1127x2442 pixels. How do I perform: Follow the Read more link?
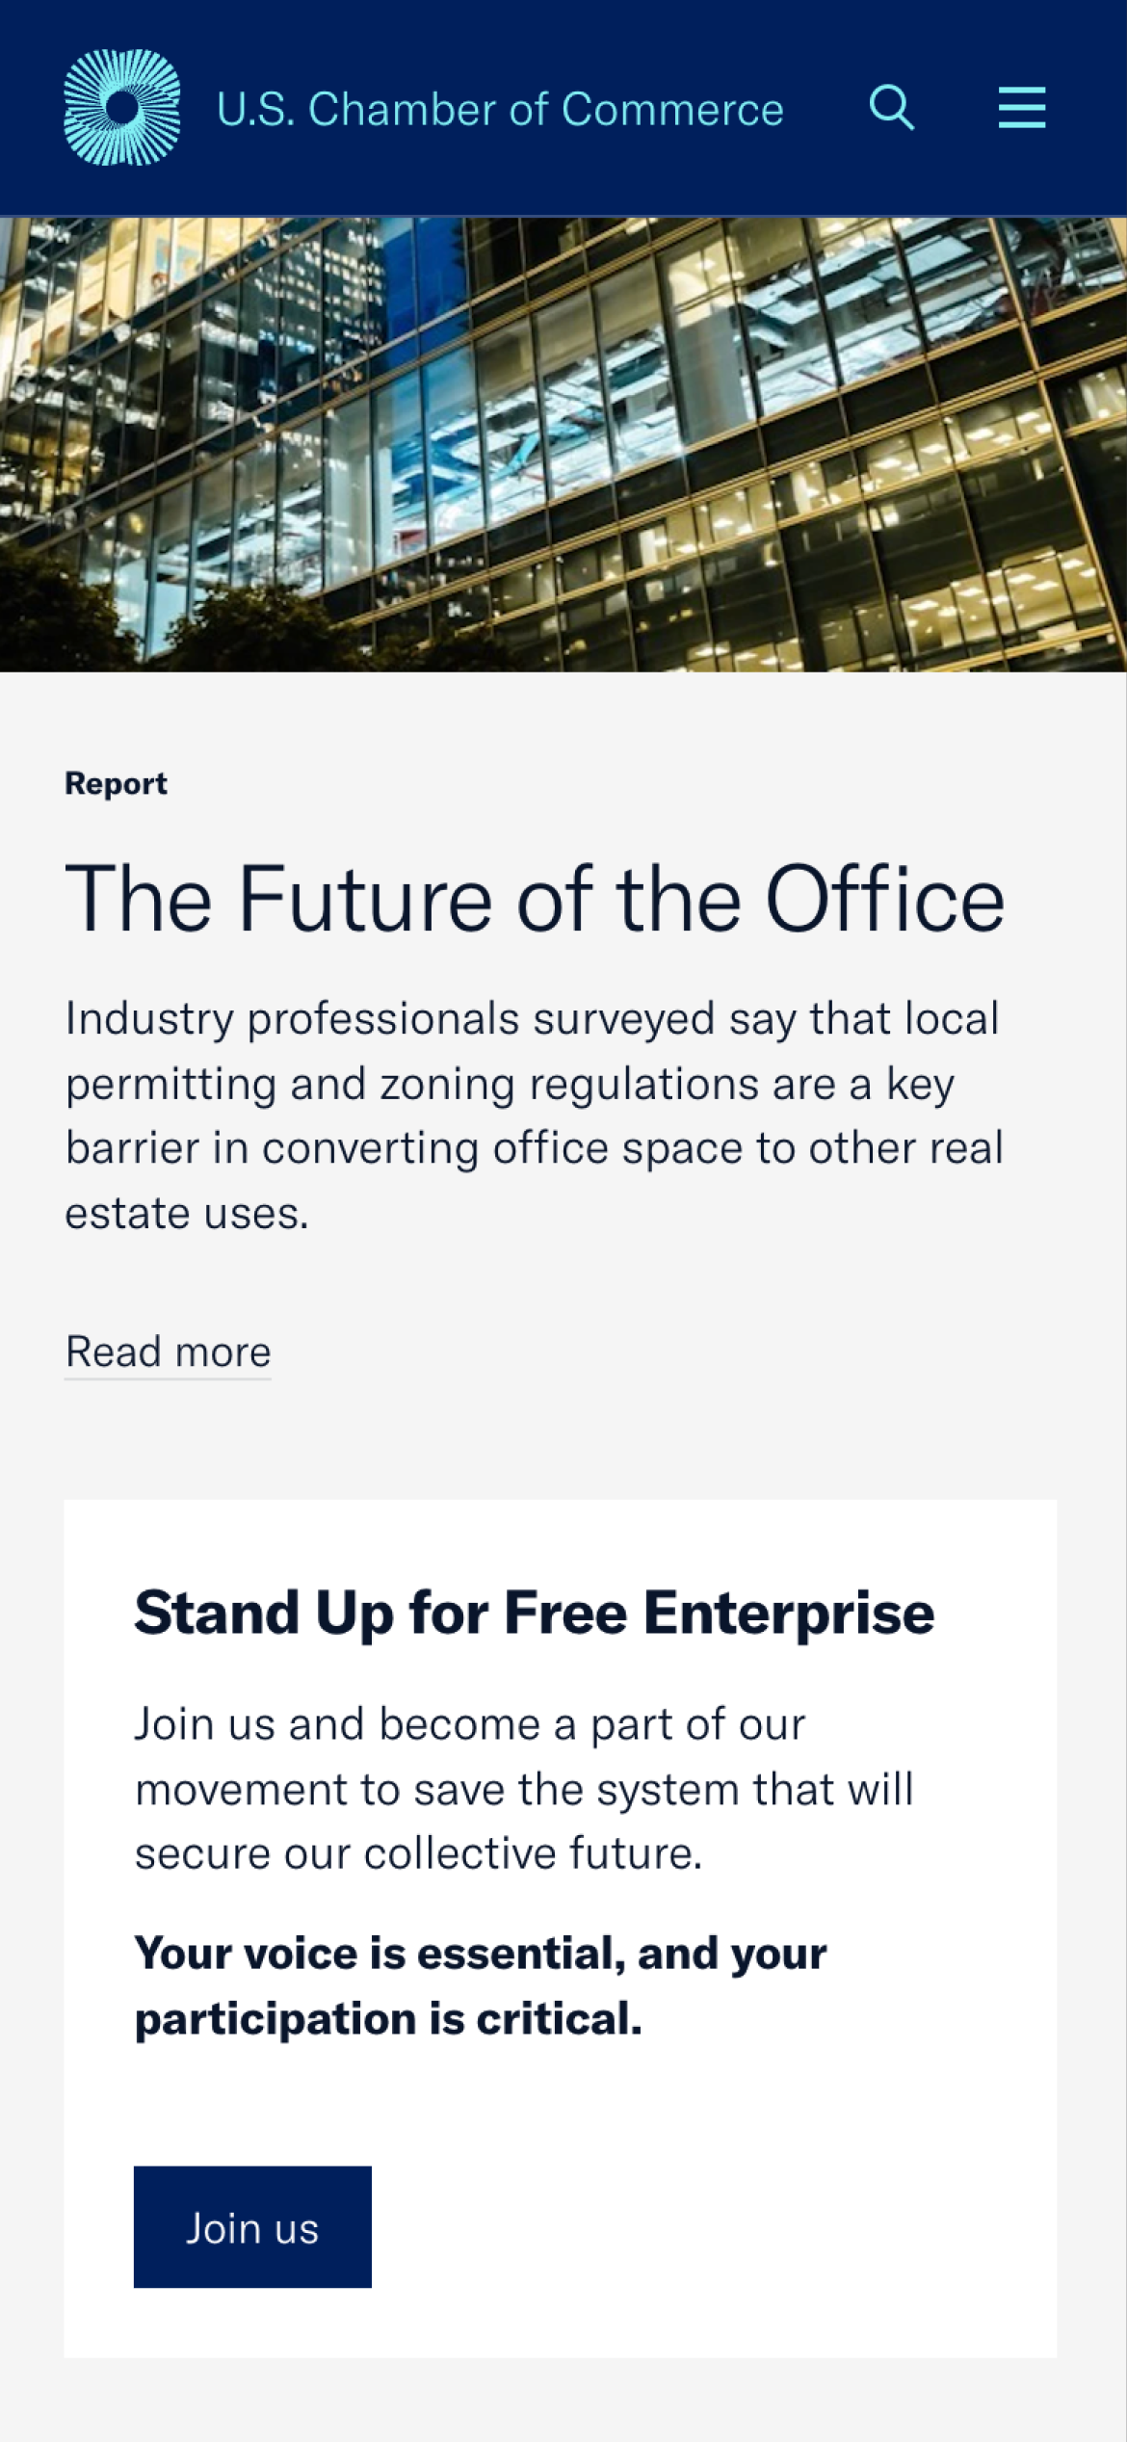(x=168, y=1352)
